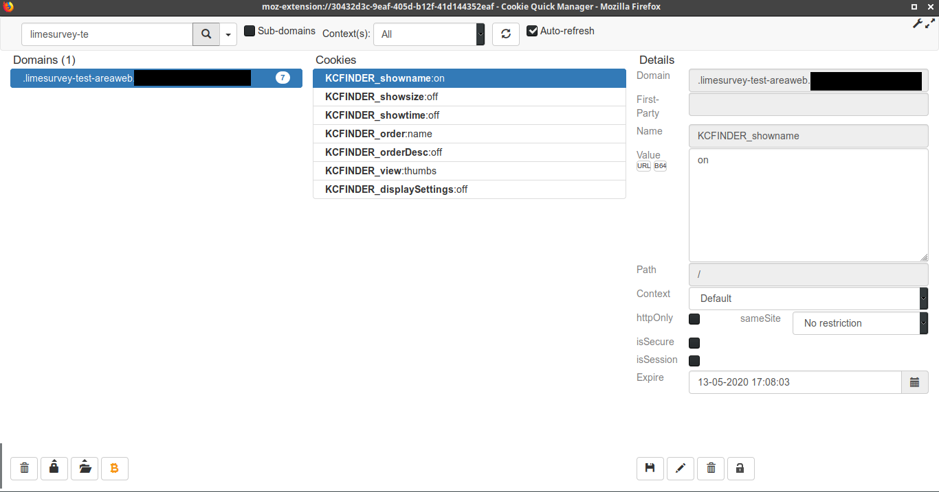The height and width of the screenshot is (492, 939).
Task: Click the refresh cookies icon button
Action: (506, 34)
